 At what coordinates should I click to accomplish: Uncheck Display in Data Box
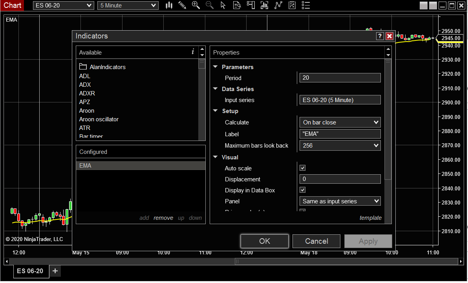tap(302, 190)
